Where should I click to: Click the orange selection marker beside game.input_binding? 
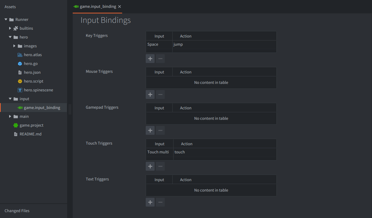pos(1,107)
